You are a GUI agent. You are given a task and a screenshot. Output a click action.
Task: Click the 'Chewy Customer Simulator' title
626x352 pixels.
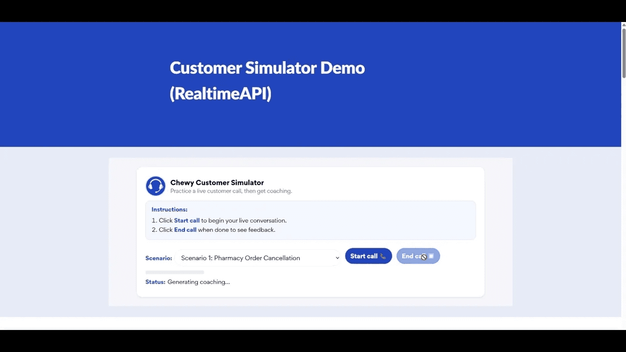pyautogui.click(x=217, y=183)
